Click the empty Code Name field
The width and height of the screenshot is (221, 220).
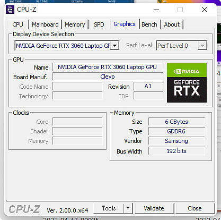[77, 87]
